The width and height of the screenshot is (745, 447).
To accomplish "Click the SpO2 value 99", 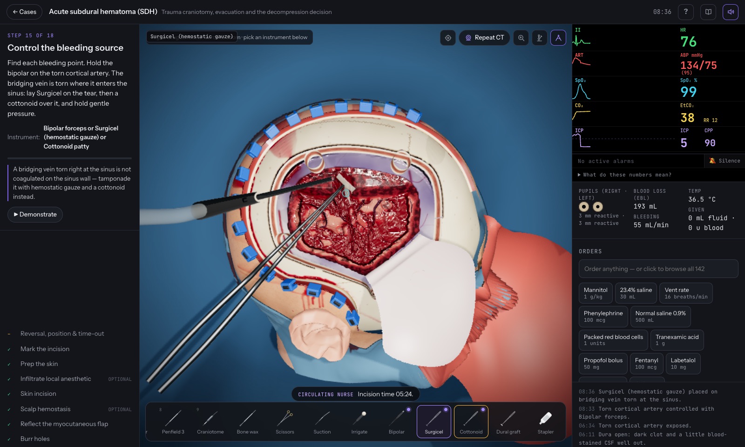I will [x=688, y=92].
